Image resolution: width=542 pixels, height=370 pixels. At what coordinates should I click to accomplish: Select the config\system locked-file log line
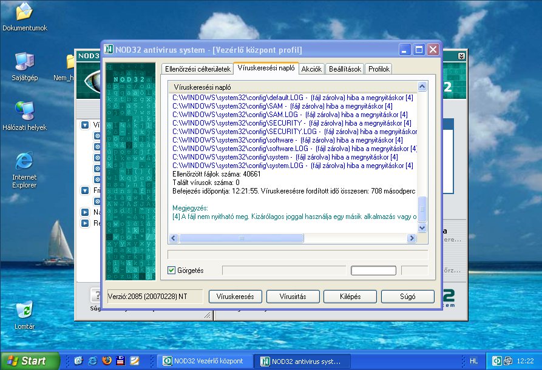point(285,157)
